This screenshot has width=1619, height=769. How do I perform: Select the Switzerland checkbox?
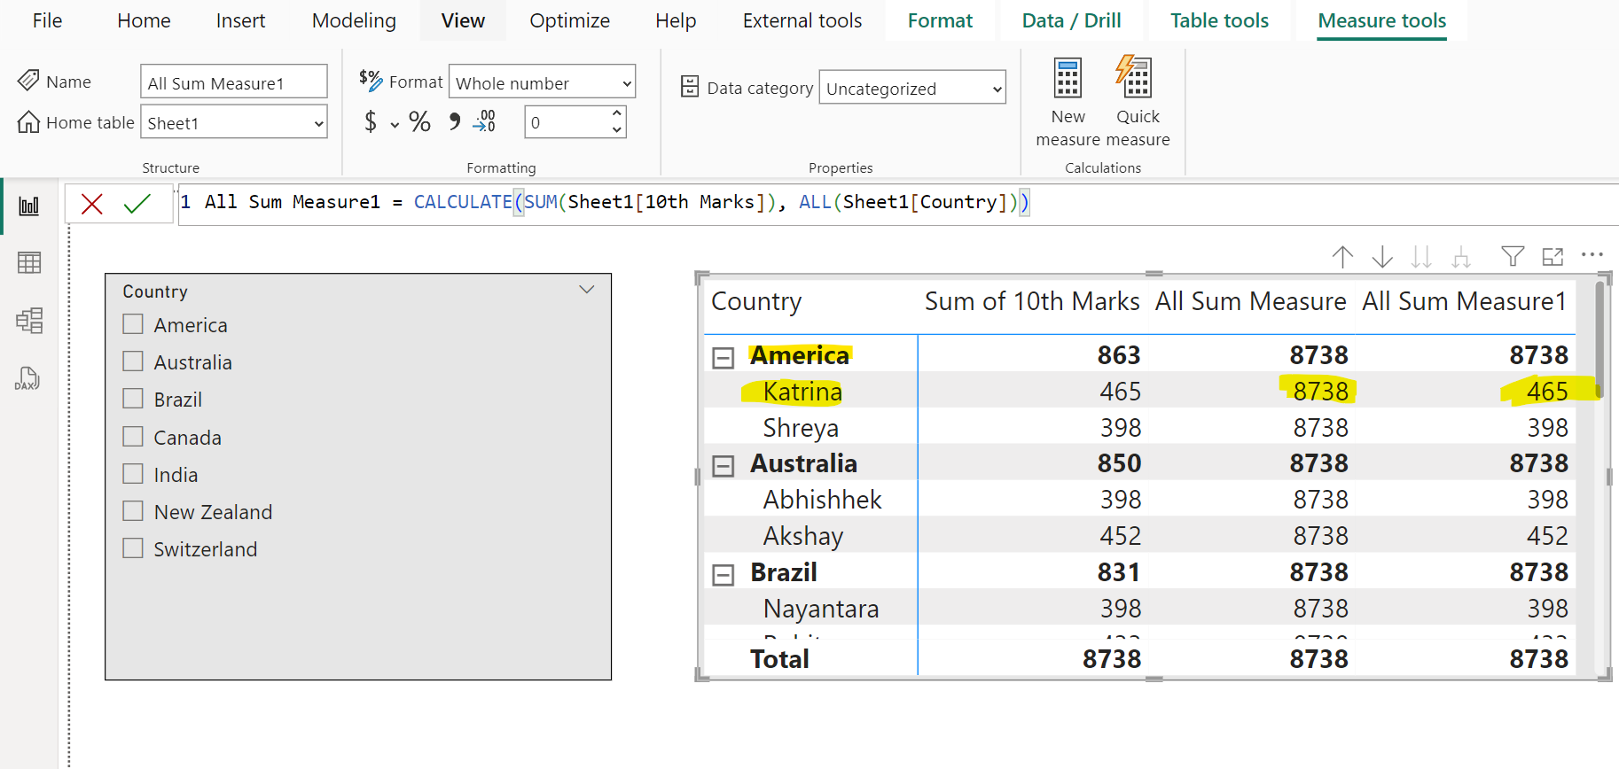(133, 548)
